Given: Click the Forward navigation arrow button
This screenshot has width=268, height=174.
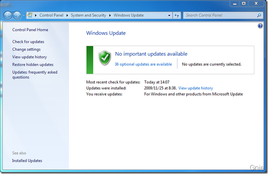Looking at the screenshot, I should point(18,15).
